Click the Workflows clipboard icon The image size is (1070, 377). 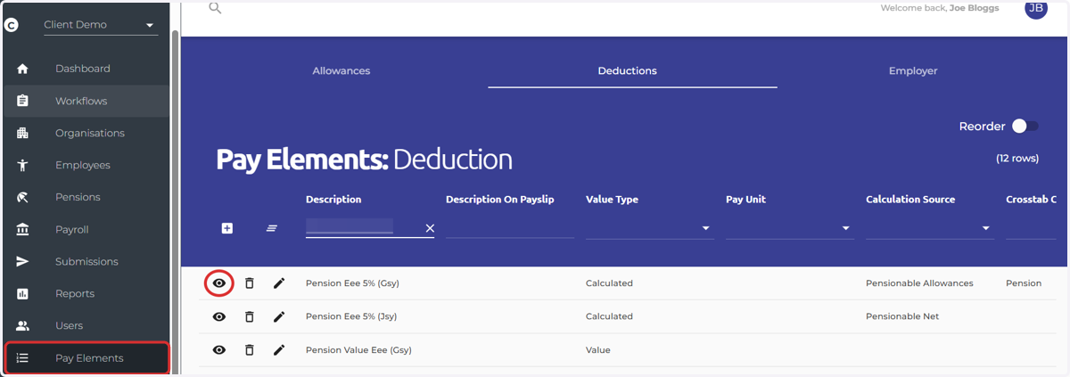[22, 101]
